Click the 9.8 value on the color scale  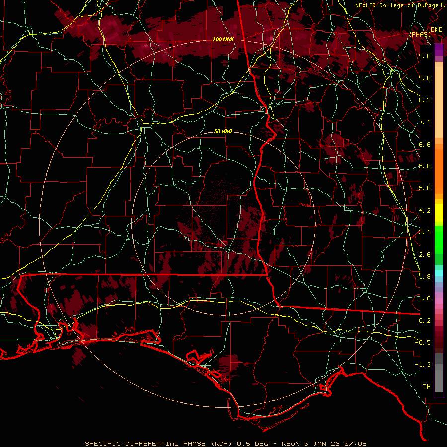425,56
